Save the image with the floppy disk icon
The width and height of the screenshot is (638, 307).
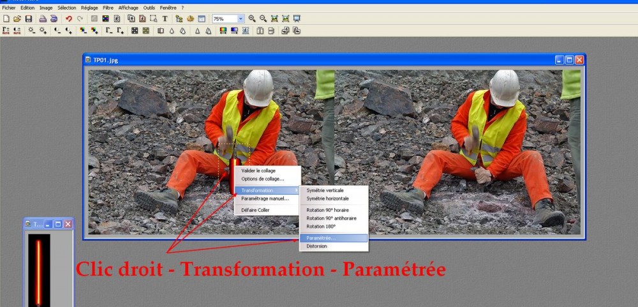pos(28,19)
